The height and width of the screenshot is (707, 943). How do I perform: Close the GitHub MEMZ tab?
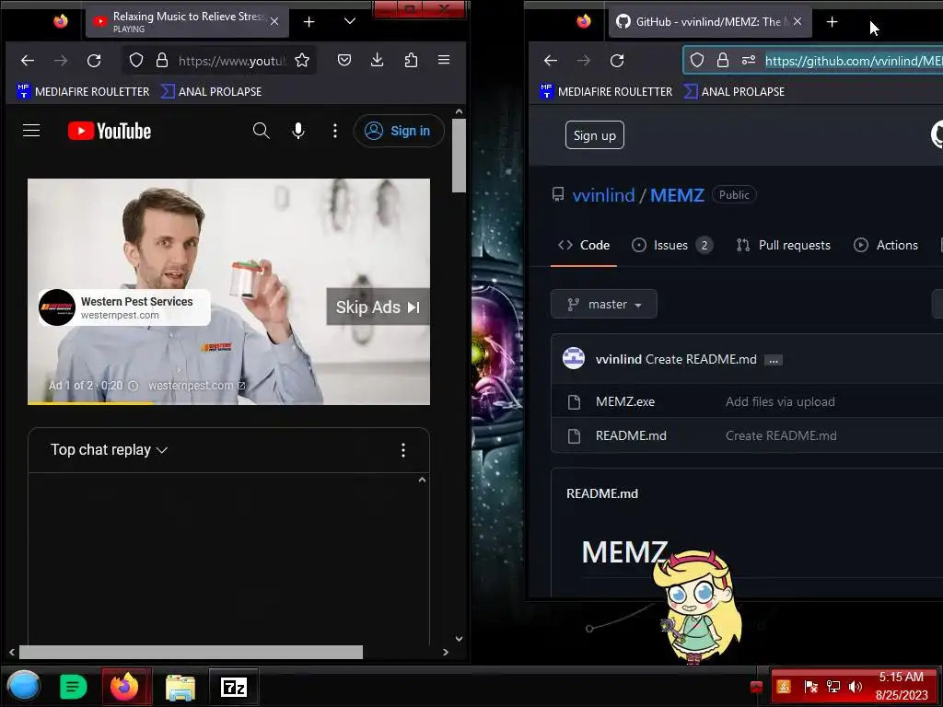click(x=797, y=22)
